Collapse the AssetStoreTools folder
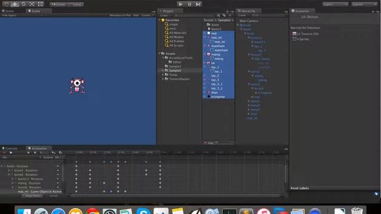Screen dimensions: 381x214 [x=163, y=58]
